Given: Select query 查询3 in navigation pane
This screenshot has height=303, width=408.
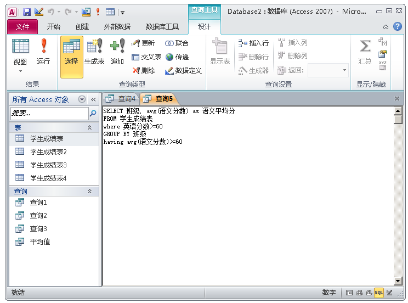Looking at the screenshot, I should (54, 229).
